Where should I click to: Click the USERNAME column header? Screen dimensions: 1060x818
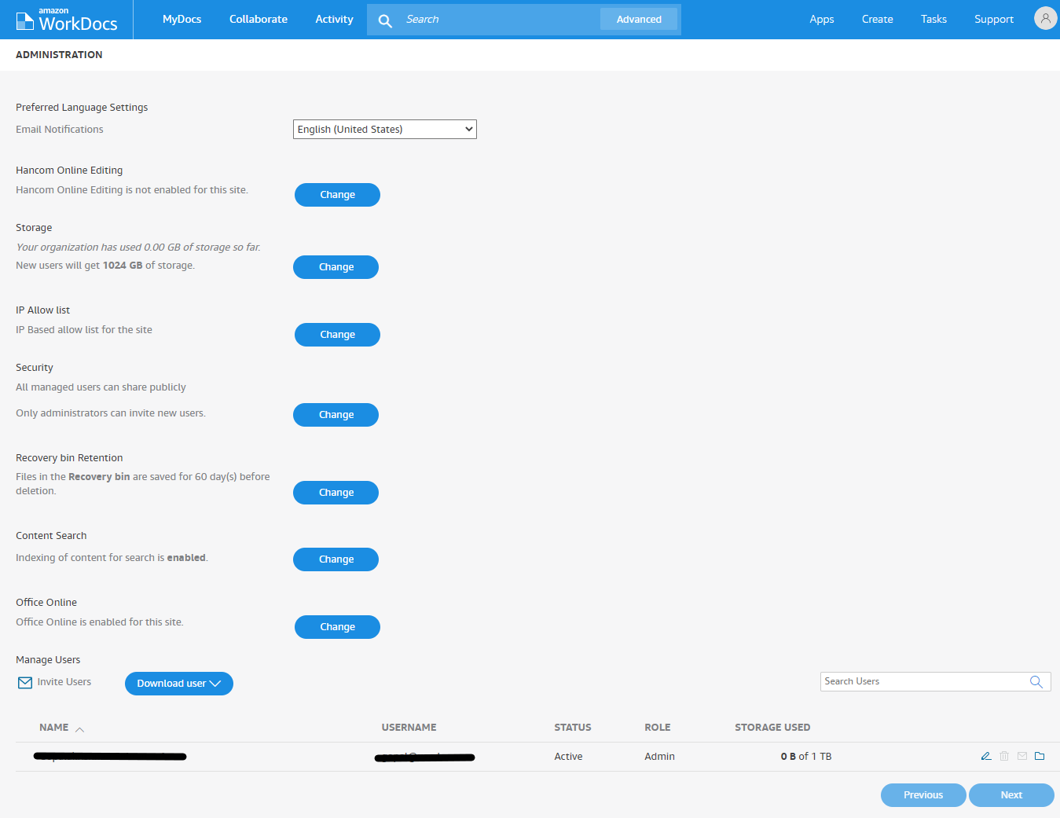point(409,728)
